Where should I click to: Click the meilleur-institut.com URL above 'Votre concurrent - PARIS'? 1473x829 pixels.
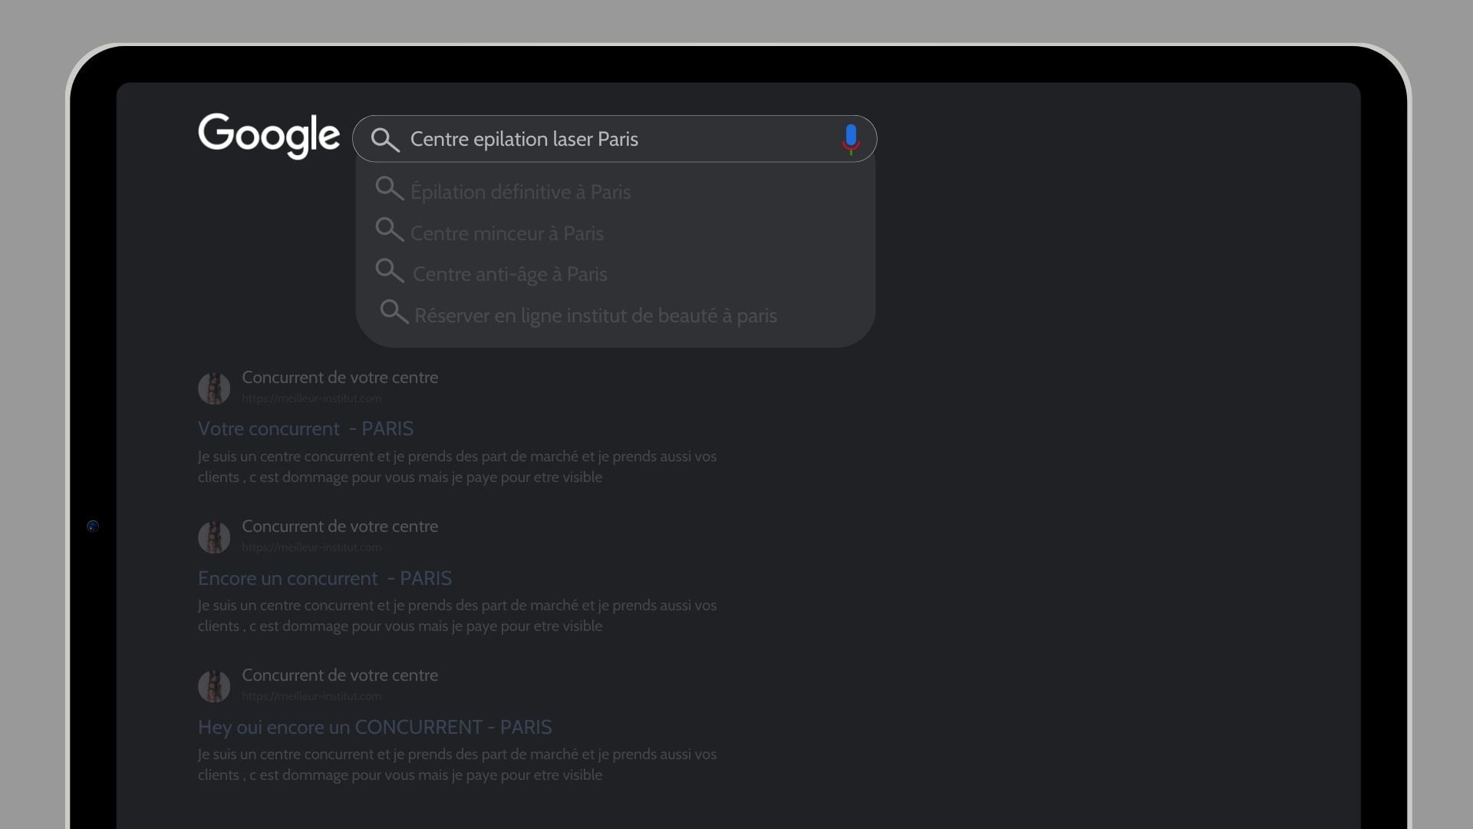pyautogui.click(x=311, y=398)
